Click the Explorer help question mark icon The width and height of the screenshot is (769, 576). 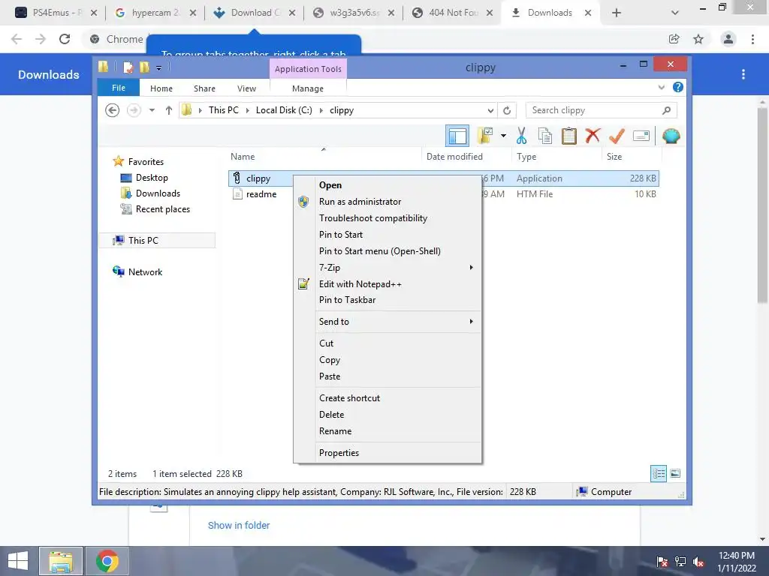pyautogui.click(x=678, y=87)
